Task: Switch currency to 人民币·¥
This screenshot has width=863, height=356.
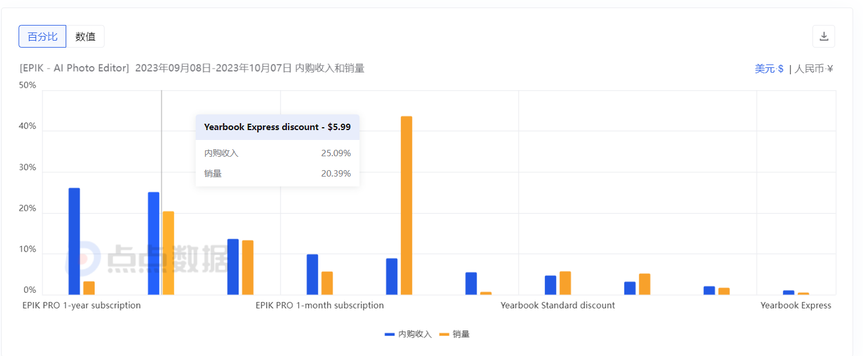Action: [814, 68]
